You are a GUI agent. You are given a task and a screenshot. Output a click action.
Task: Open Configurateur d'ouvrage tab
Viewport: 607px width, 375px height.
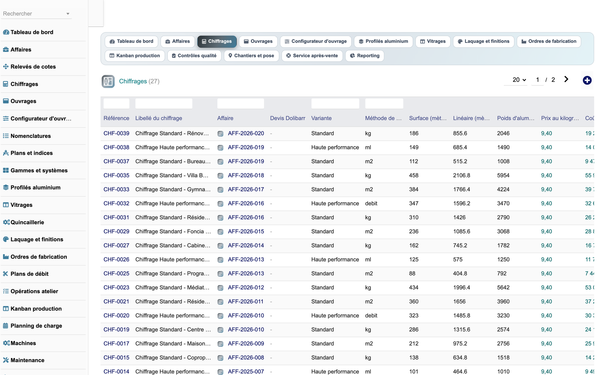pyautogui.click(x=316, y=41)
